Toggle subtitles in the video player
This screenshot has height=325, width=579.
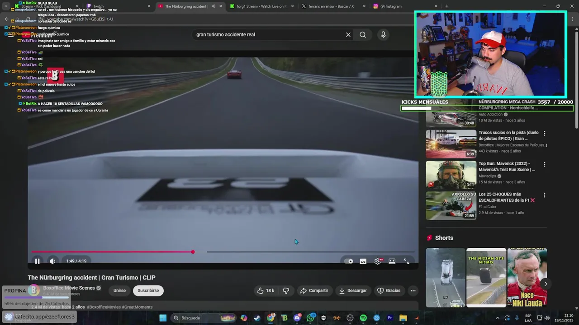[x=363, y=261]
